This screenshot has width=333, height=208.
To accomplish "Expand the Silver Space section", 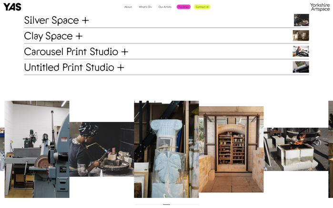I will click(x=56, y=20).
